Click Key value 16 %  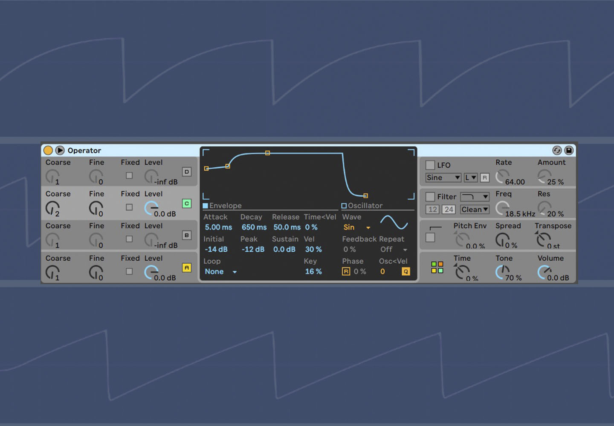click(x=313, y=272)
